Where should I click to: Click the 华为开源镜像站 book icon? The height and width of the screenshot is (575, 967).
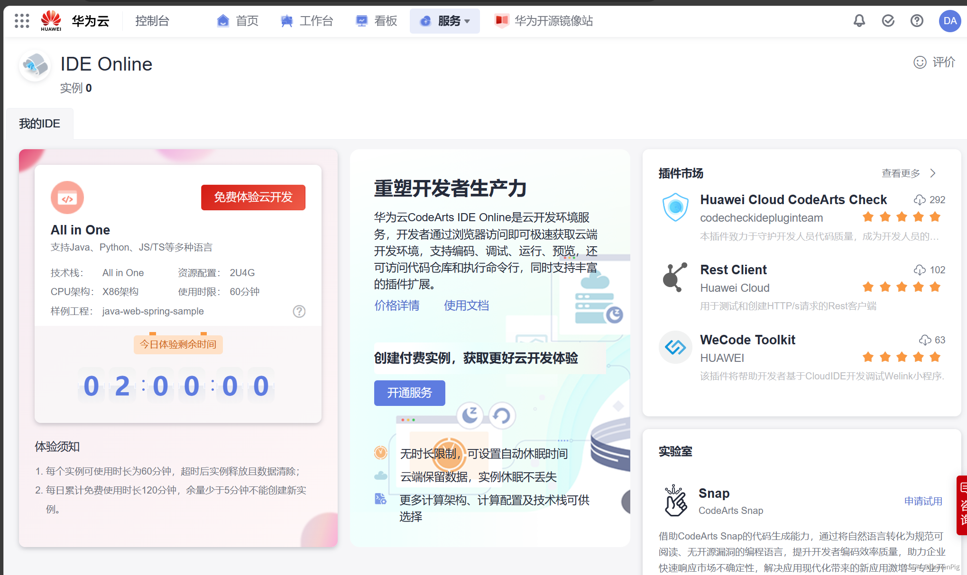click(x=501, y=21)
